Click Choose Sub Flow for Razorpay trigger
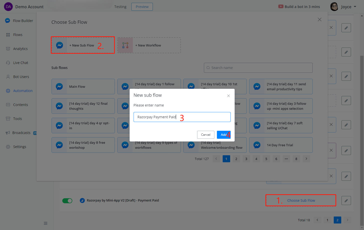The height and width of the screenshot is (230, 364). tap(301, 200)
